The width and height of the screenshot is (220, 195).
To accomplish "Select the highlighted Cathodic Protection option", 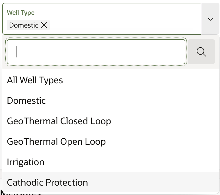I will coord(47,182).
